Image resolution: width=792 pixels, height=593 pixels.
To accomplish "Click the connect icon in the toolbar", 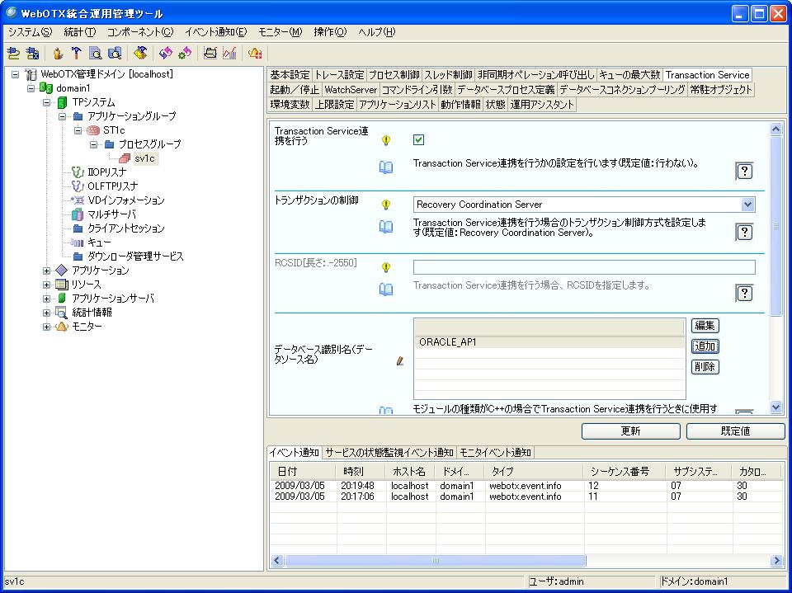I will pos(13,54).
